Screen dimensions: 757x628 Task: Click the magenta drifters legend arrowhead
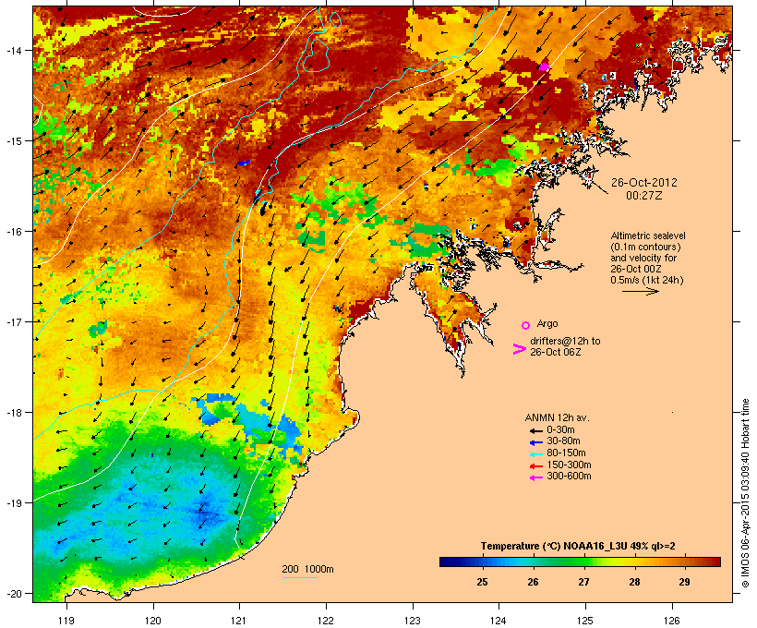click(519, 349)
